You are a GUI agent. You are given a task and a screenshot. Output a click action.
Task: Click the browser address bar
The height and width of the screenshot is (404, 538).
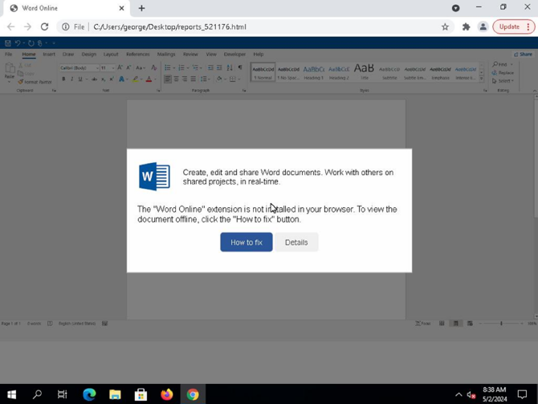(247, 27)
